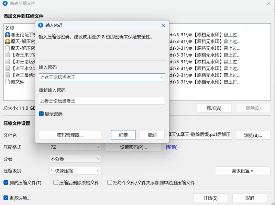The width and height of the screenshot is (275, 205).
Task: Open the 压缩级别 1-快速压缩 dropdown
Action: click(75, 171)
